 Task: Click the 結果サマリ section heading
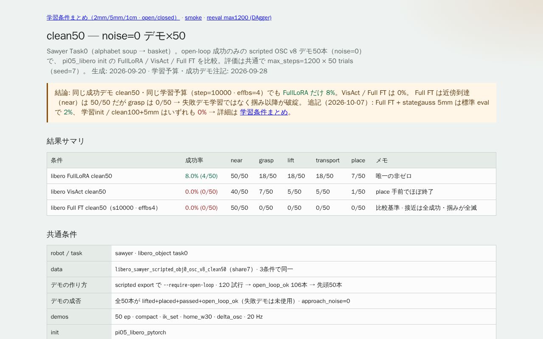66,141
